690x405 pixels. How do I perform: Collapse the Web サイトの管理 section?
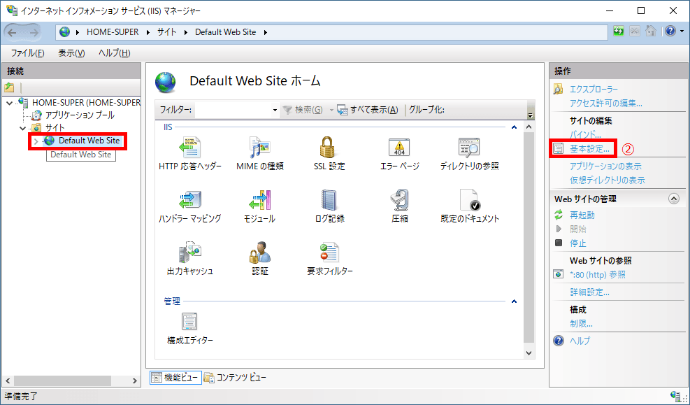tap(673, 198)
